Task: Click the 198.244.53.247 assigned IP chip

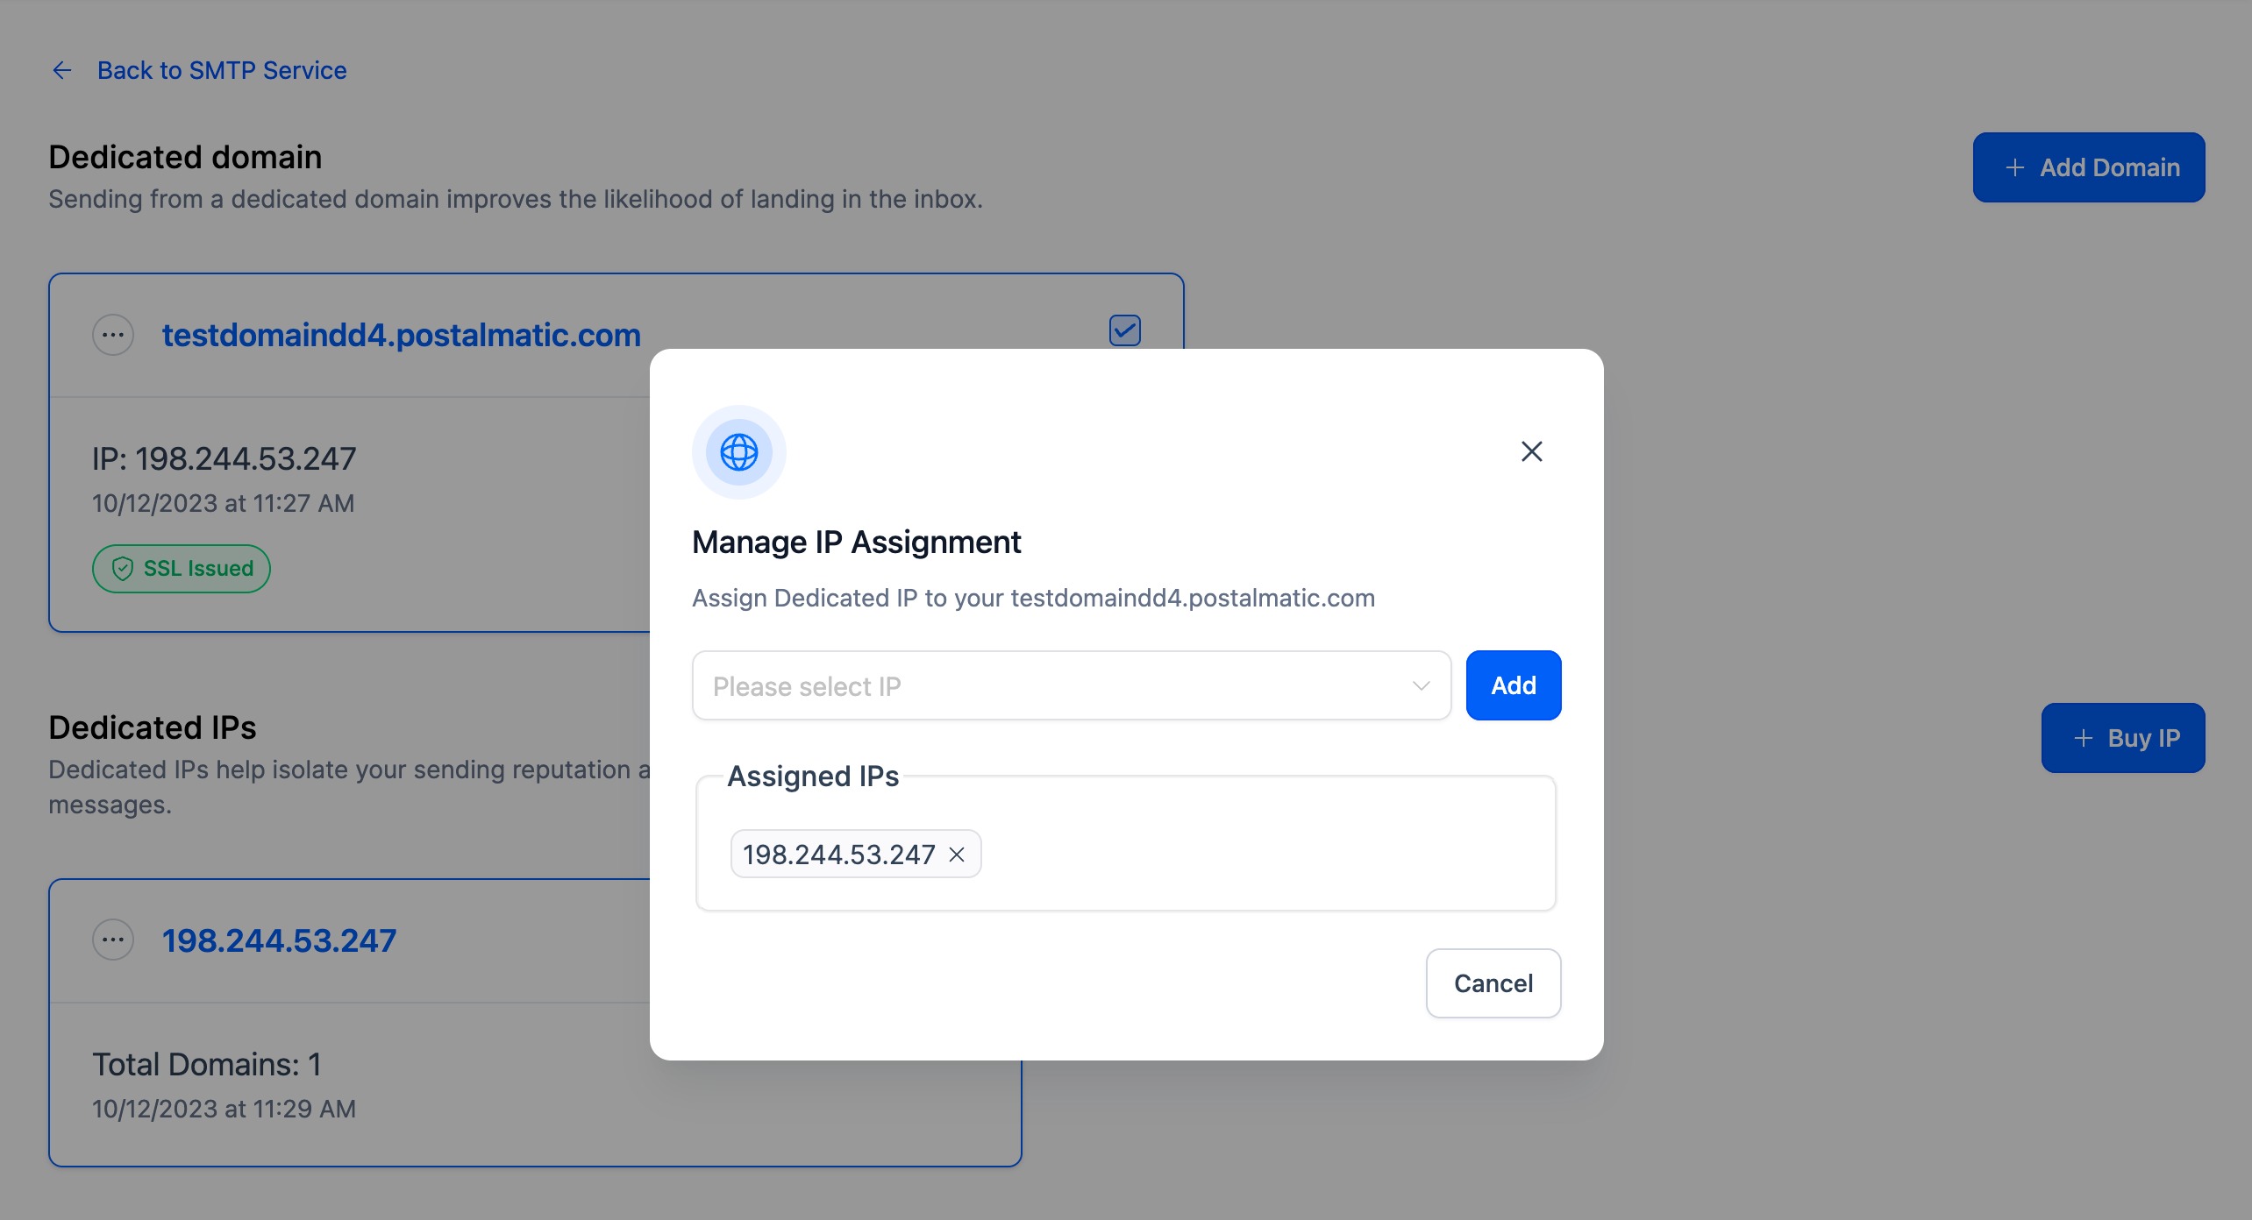Action: pyautogui.click(x=838, y=855)
